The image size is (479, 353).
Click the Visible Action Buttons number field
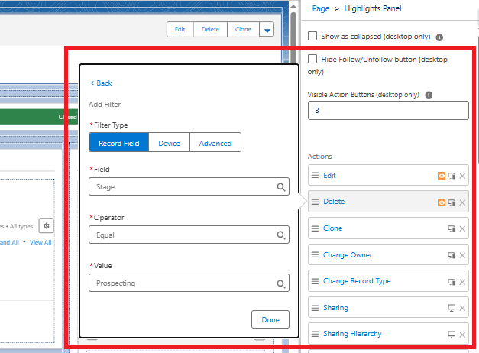pyautogui.click(x=388, y=111)
